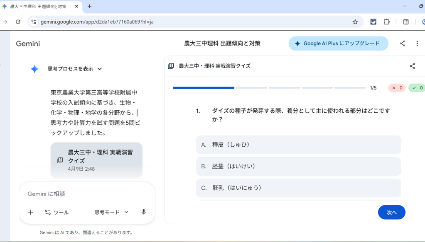
Task: Click the 次へ button
Action: [x=391, y=212]
